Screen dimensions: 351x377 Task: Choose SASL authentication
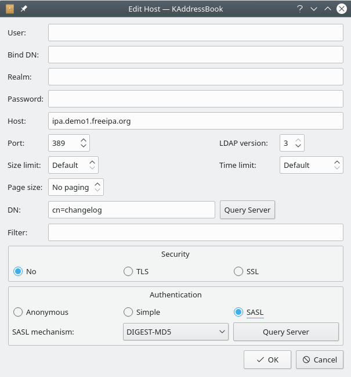[238, 312]
